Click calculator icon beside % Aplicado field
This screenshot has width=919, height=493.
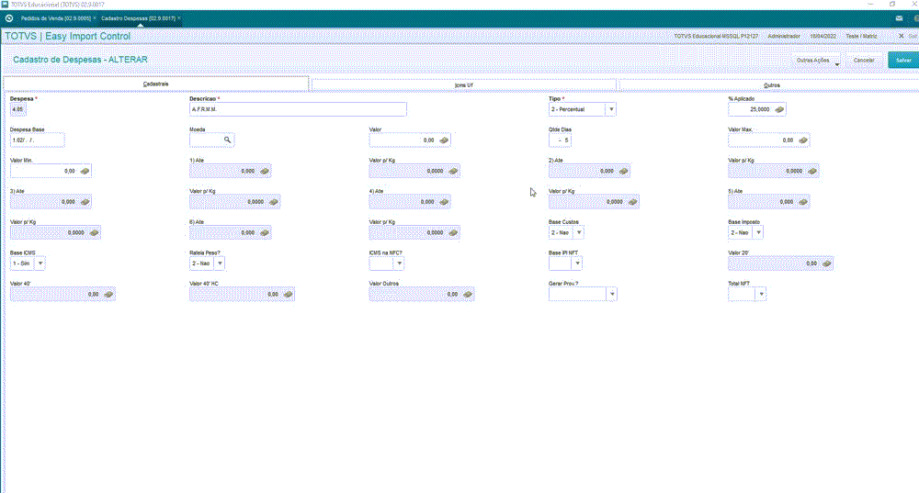pos(779,109)
